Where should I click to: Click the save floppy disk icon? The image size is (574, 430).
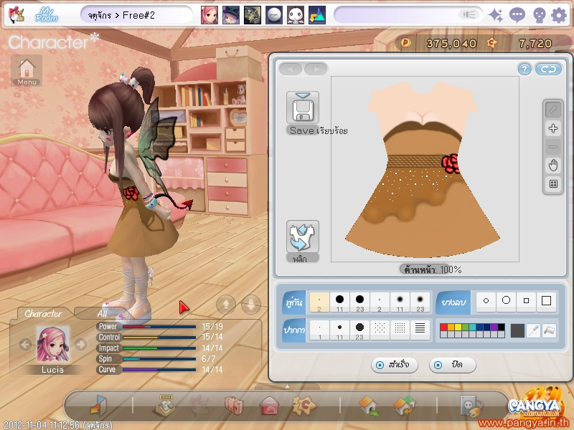[302, 107]
